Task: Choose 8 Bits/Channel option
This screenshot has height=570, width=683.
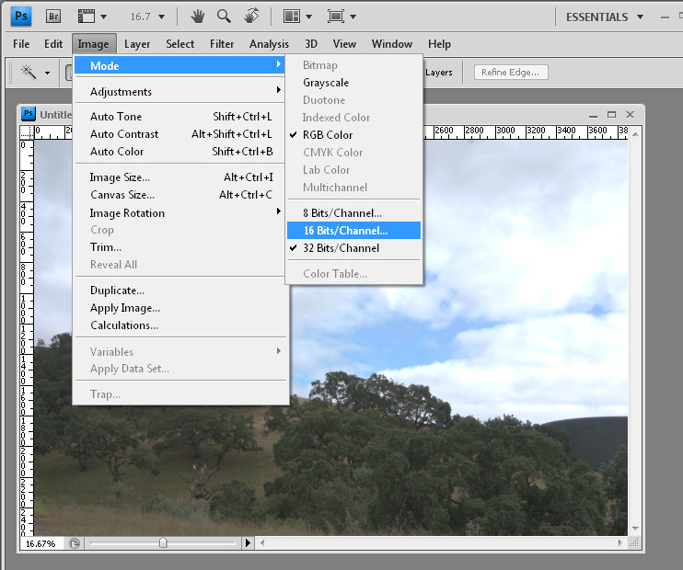Action: (353, 212)
